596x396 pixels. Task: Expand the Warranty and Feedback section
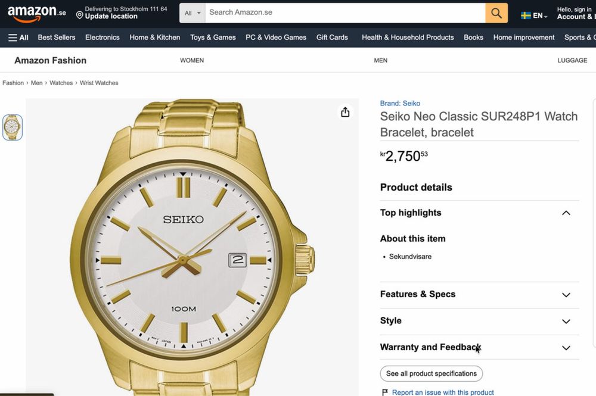(566, 348)
